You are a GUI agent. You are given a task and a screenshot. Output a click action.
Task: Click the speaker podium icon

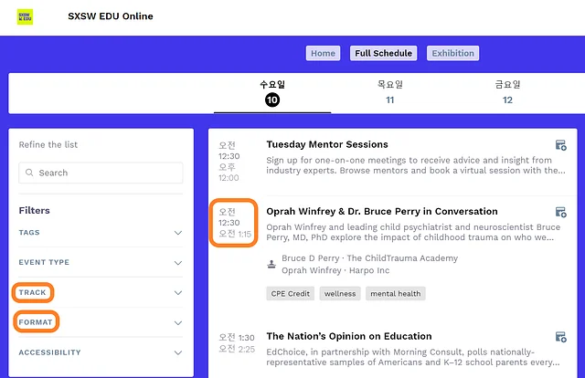[x=271, y=264]
